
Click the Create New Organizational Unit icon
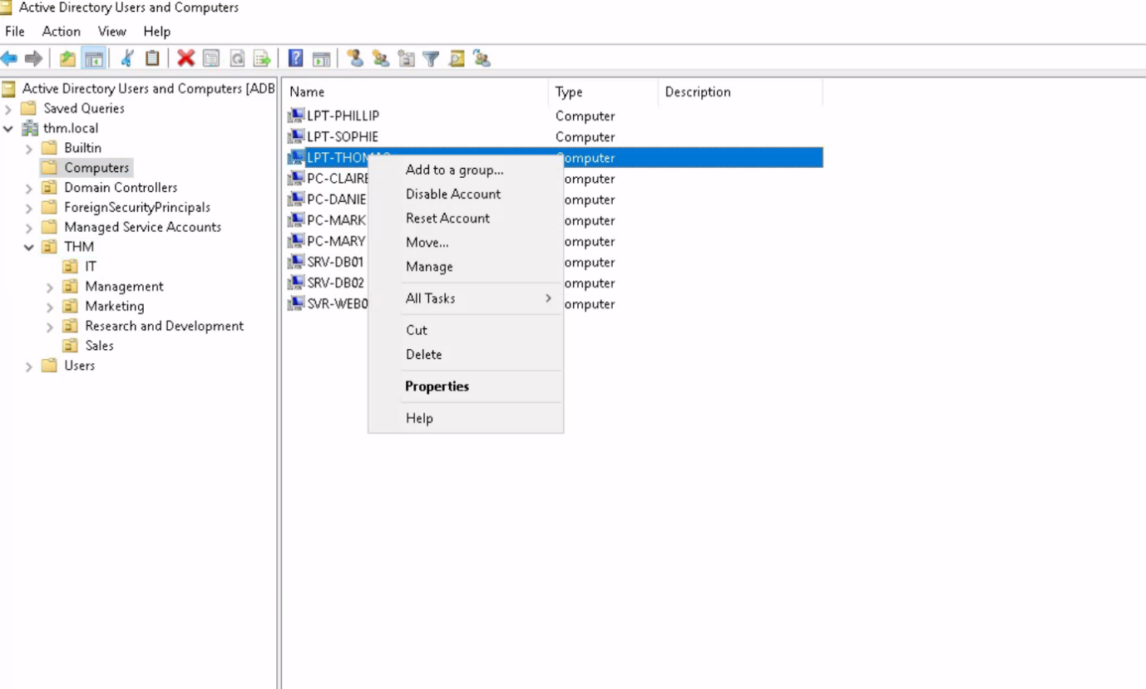coord(406,58)
